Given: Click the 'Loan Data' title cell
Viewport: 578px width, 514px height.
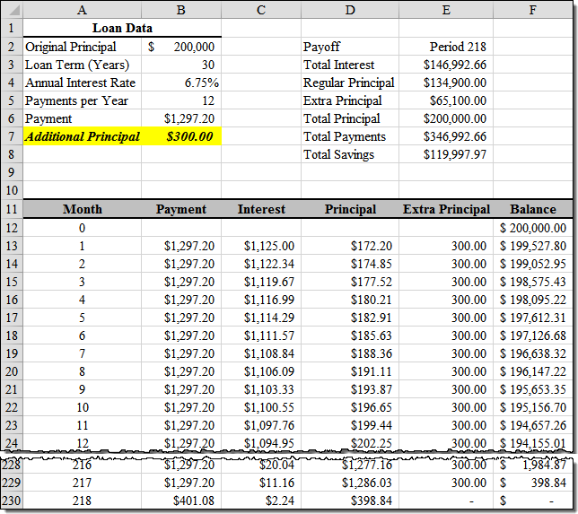Looking at the screenshot, I should pyautogui.click(x=122, y=28).
